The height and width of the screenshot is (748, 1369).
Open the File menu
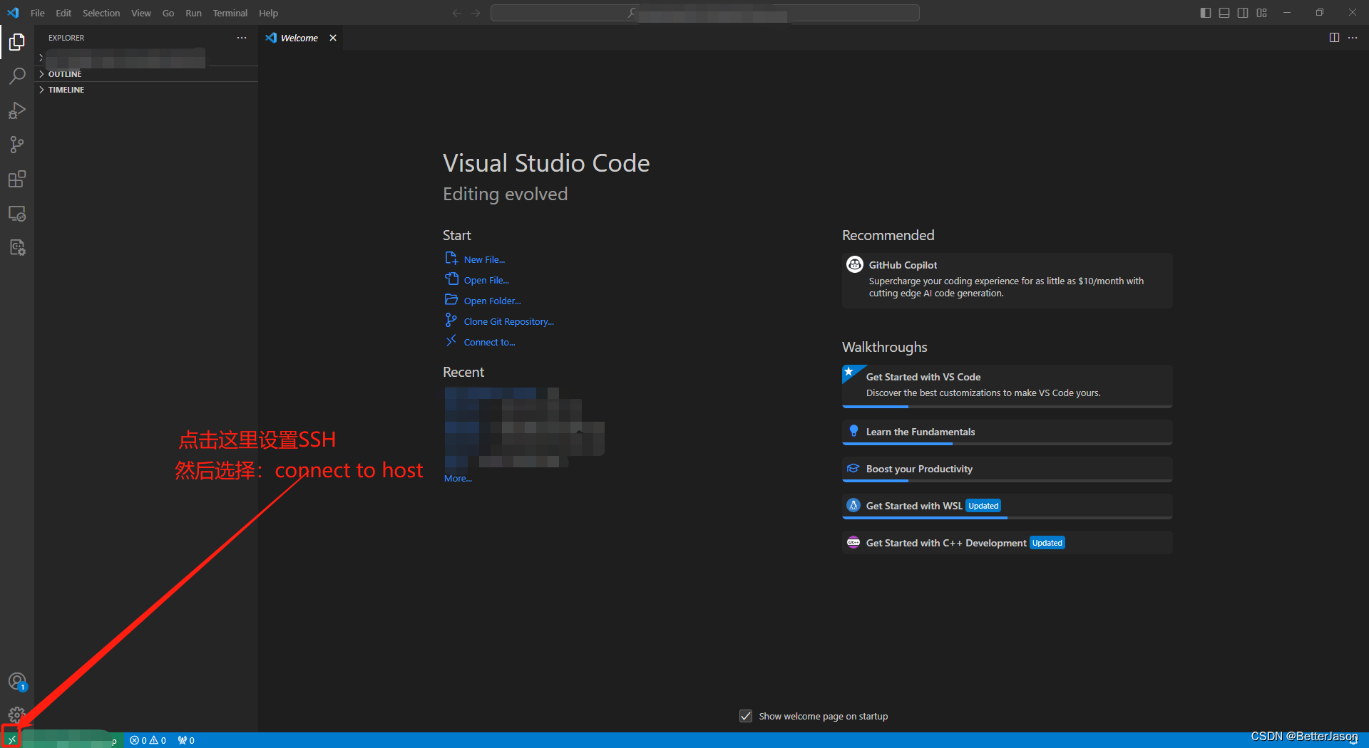pos(38,13)
